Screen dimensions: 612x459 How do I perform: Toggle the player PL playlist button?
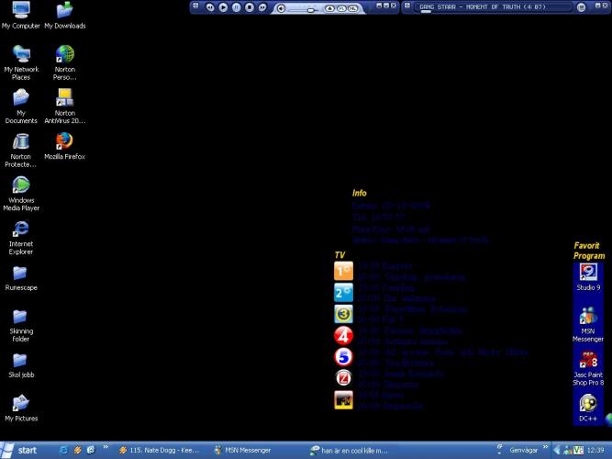(341, 8)
